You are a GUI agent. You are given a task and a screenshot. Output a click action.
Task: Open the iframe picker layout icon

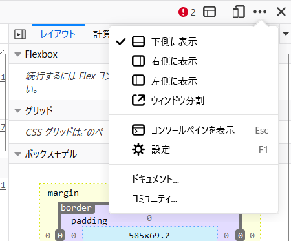pos(210,12)
